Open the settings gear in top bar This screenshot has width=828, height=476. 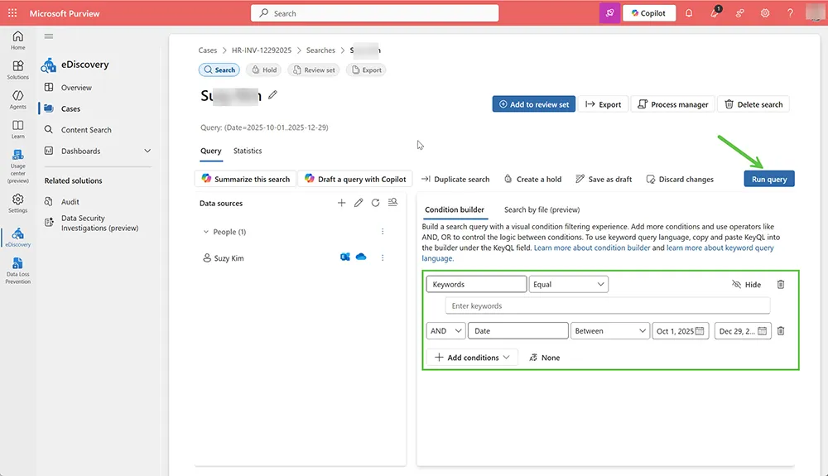pyautogui.click(x=764, y=13)
